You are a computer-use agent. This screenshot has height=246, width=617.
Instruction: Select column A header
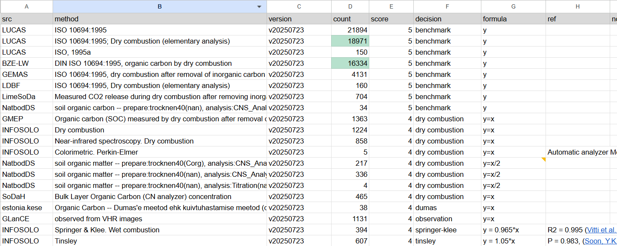click(27, 6)
